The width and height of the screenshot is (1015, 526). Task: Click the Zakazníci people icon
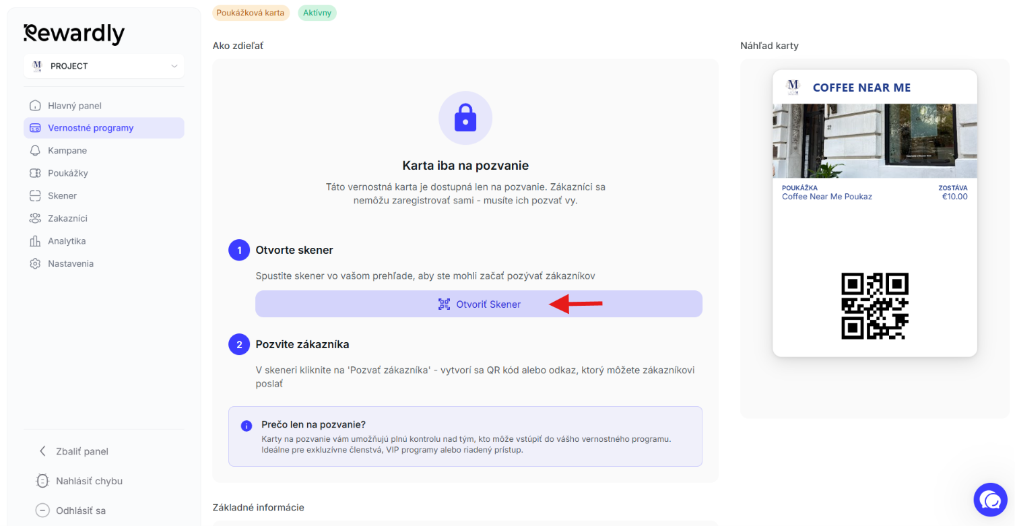click(35, 218)
